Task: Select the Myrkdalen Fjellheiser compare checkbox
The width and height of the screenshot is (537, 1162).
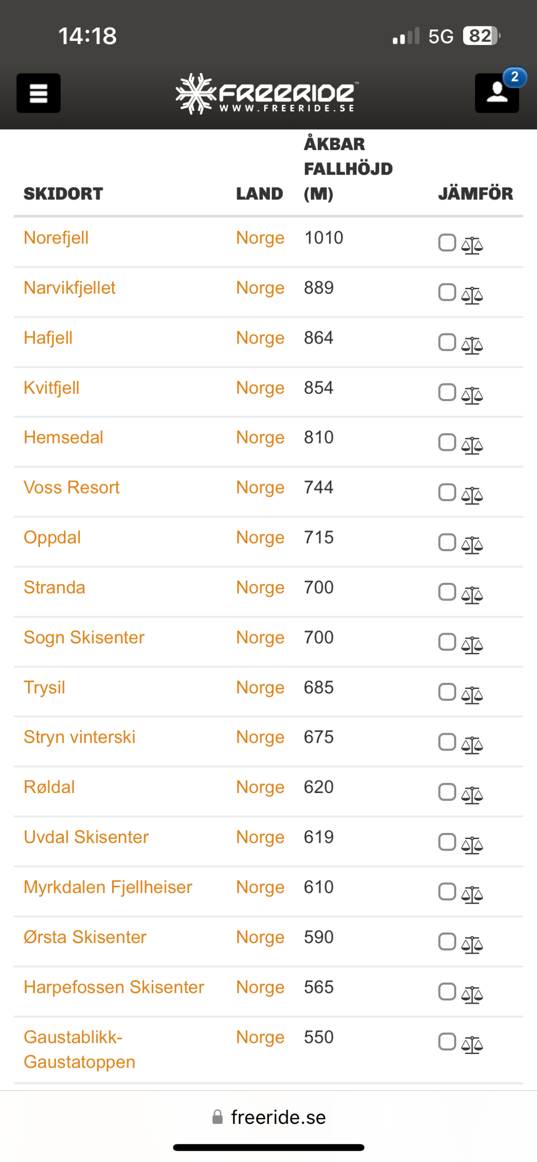Action: [x=447, y=891]
